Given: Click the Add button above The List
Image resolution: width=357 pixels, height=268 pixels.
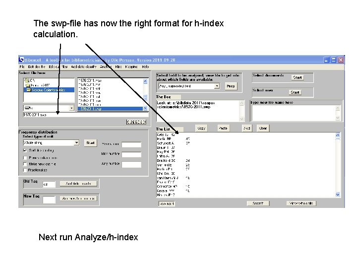Looking at the screenshot, I should click(247, 128).
